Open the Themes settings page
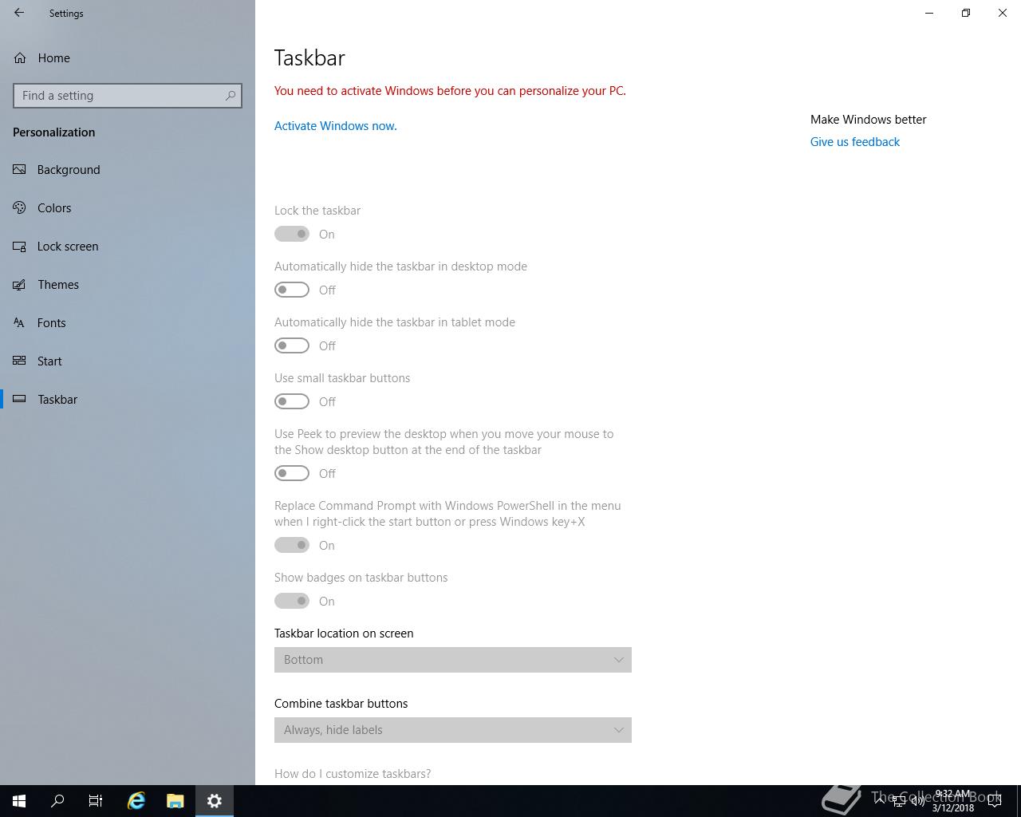This screenshot has width=1021, height=817. tap(128, 284)
